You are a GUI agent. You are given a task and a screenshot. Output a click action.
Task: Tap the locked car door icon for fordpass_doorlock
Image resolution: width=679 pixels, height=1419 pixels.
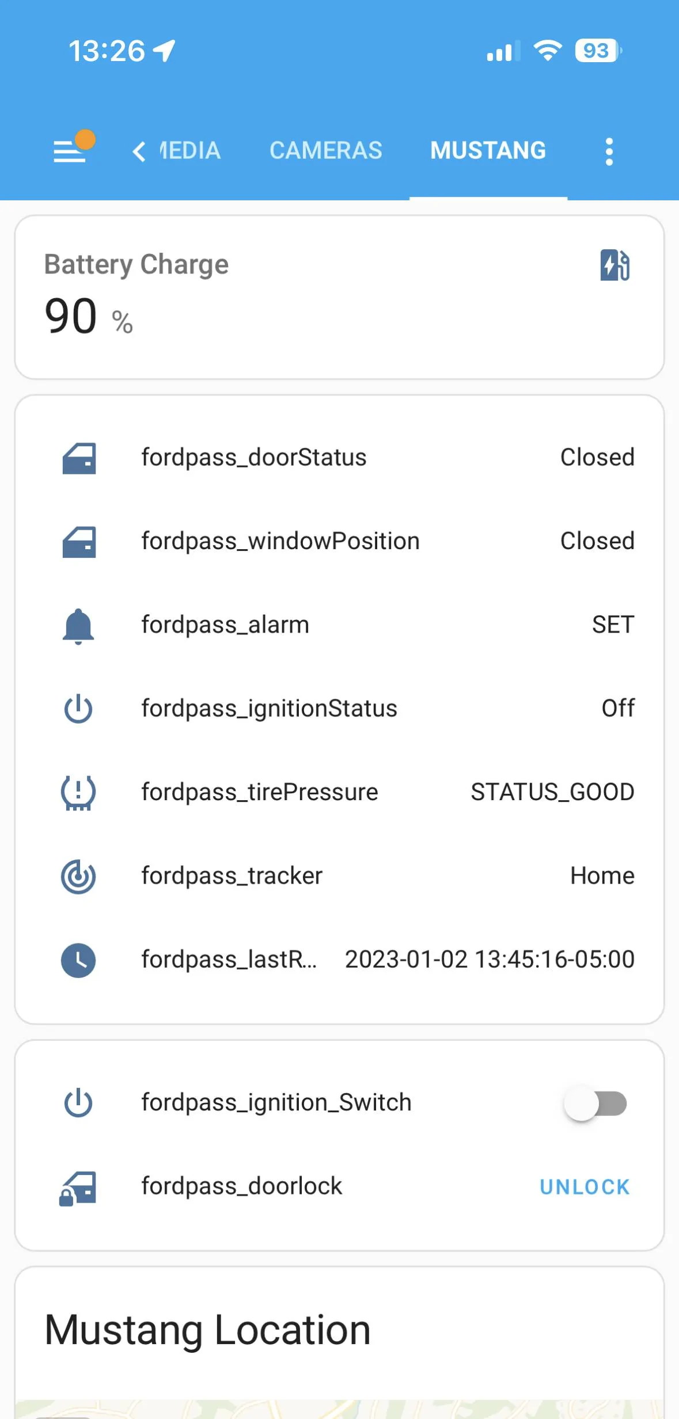coord(77,1188)
